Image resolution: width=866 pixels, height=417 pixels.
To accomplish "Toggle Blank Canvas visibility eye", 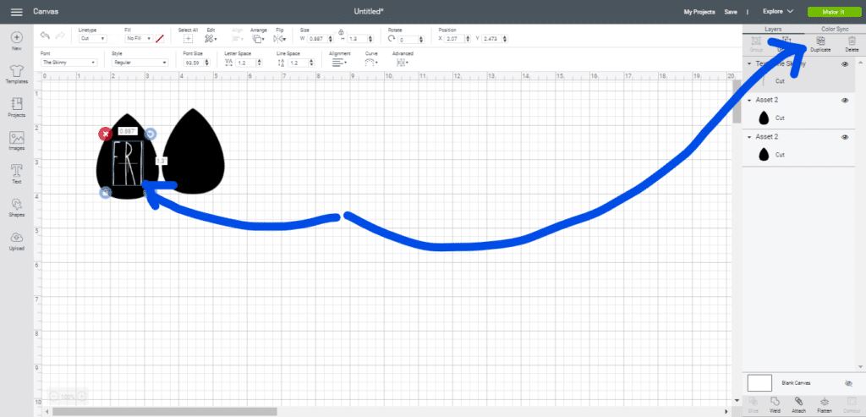I will coord(848,383).
